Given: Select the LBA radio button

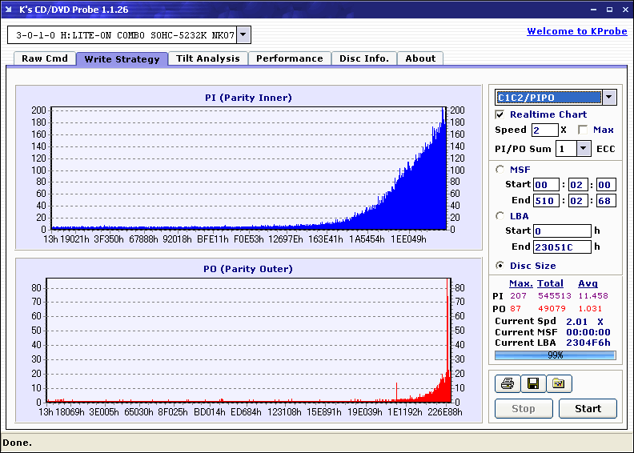Looking at the screenshot, I should click(500, 216).
